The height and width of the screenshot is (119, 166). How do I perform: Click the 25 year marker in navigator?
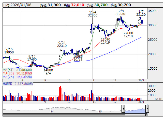coord(100,111)
